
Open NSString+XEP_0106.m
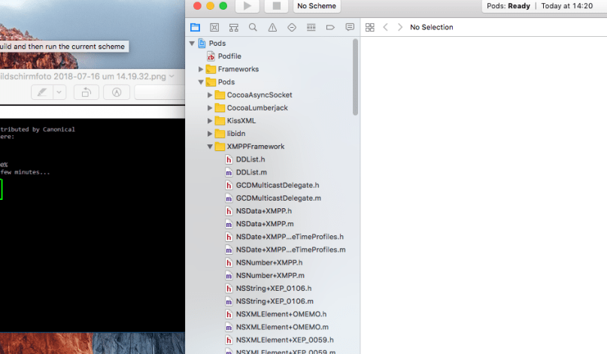click(275, 301)
